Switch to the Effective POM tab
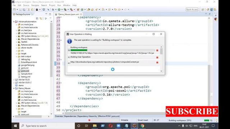 [104, 116]
